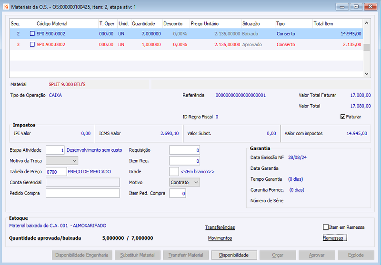Click the Data Emissão NF 28/08/24
Image resolution: width=381 pixels, height=265 pixels.
pyautogui.click(x=297, y=157)
